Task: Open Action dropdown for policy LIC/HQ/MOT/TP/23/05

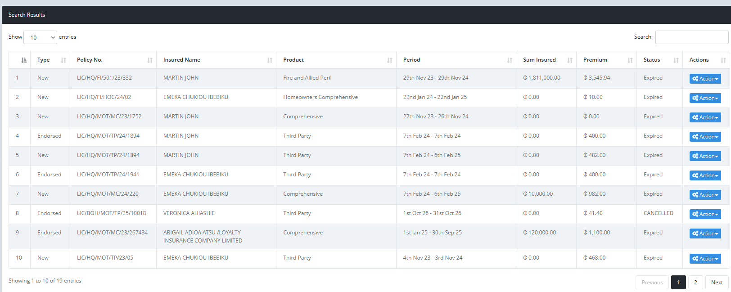Action: [705, 259]
